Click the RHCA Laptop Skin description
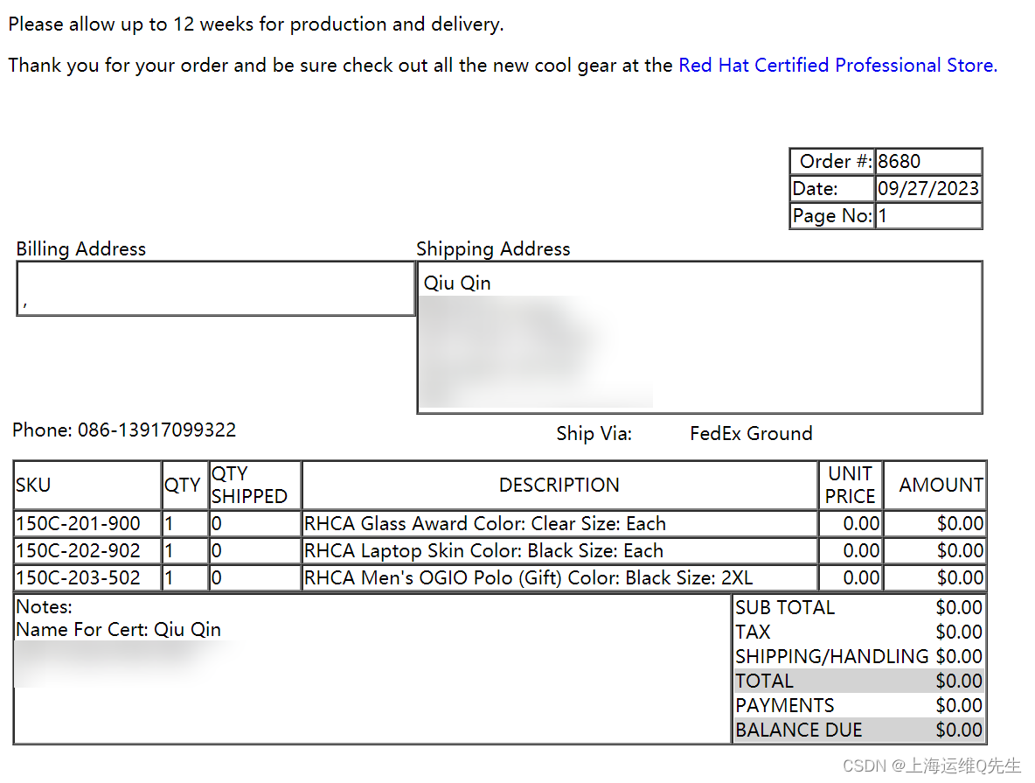1035x783 pixels. point(483,550)
